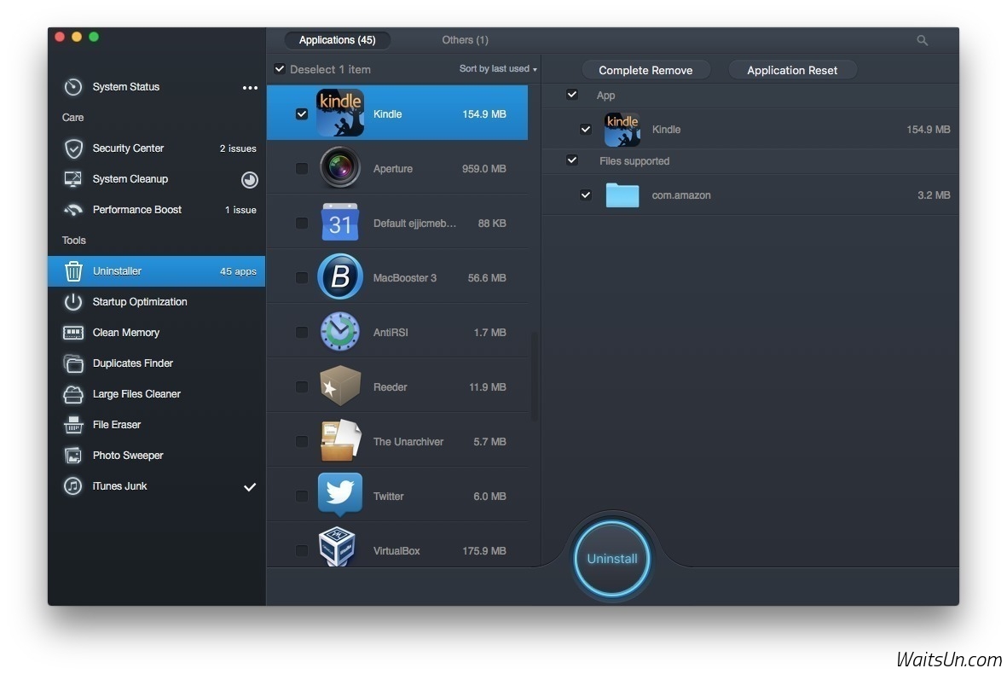Uncheck the Kindle app checkbox in list
The height and width of the screenshot is (674, 1007).
click(302, 113)
